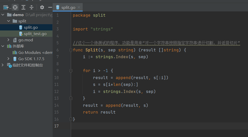248x137 pixels.
Task: Expand the go.mod tree node
Action: (x=8, y=40)
